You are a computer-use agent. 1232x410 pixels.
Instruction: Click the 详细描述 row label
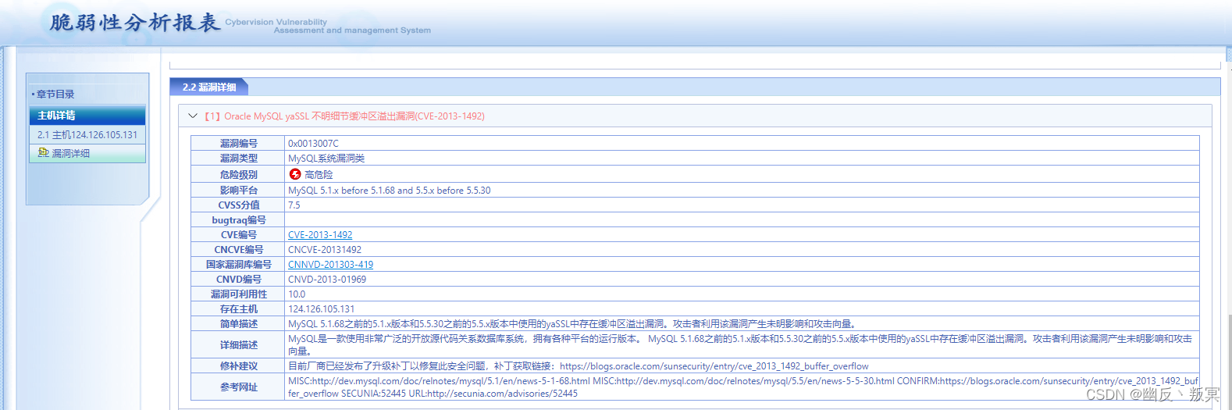pos(238,345)
